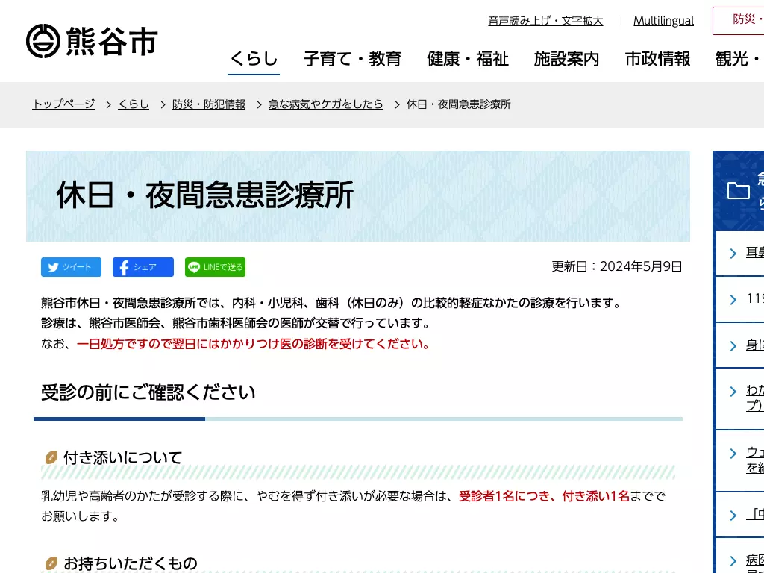
Task: Click the 更新日：2024年5月9日 text
Action: click(x=617, y=266)
